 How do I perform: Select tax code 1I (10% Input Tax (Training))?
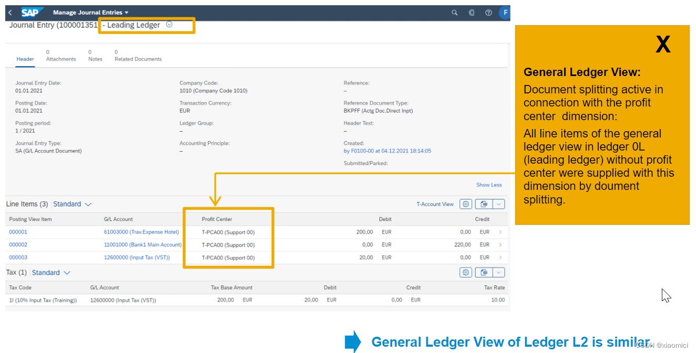click(43, 300)
